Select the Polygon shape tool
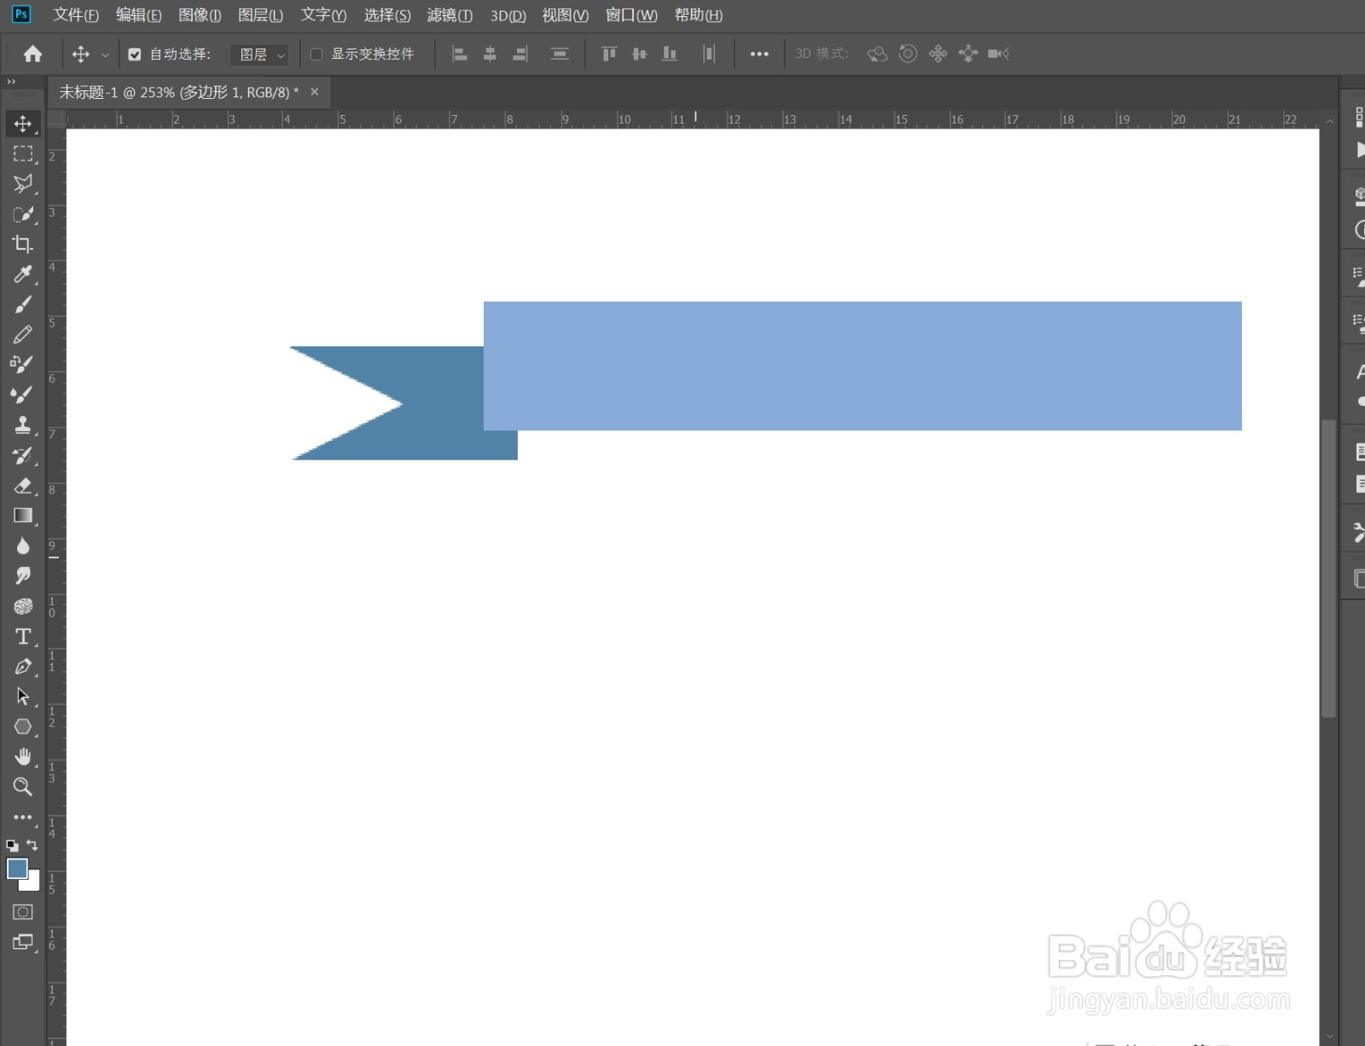 pyautogui.click(x=23, y=726)
